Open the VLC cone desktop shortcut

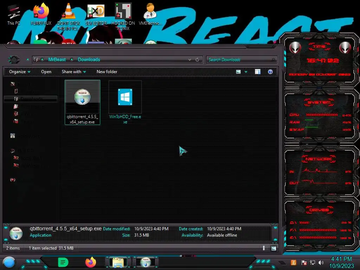[x=69, y=17]
